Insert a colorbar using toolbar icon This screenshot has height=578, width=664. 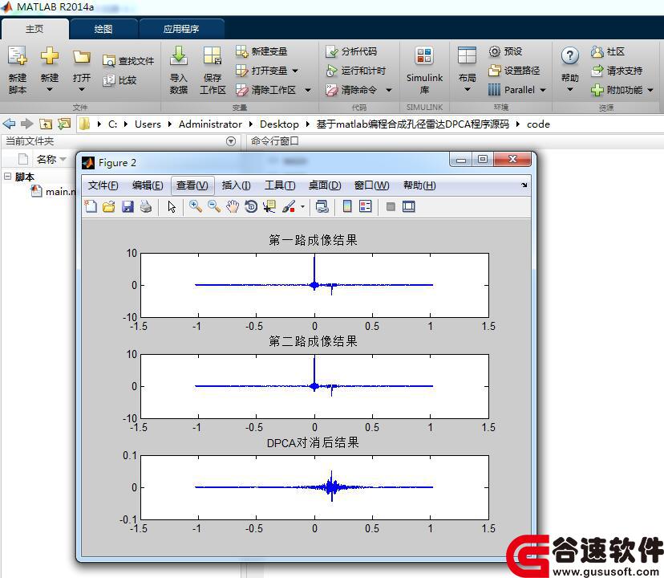tap(346, 206)
